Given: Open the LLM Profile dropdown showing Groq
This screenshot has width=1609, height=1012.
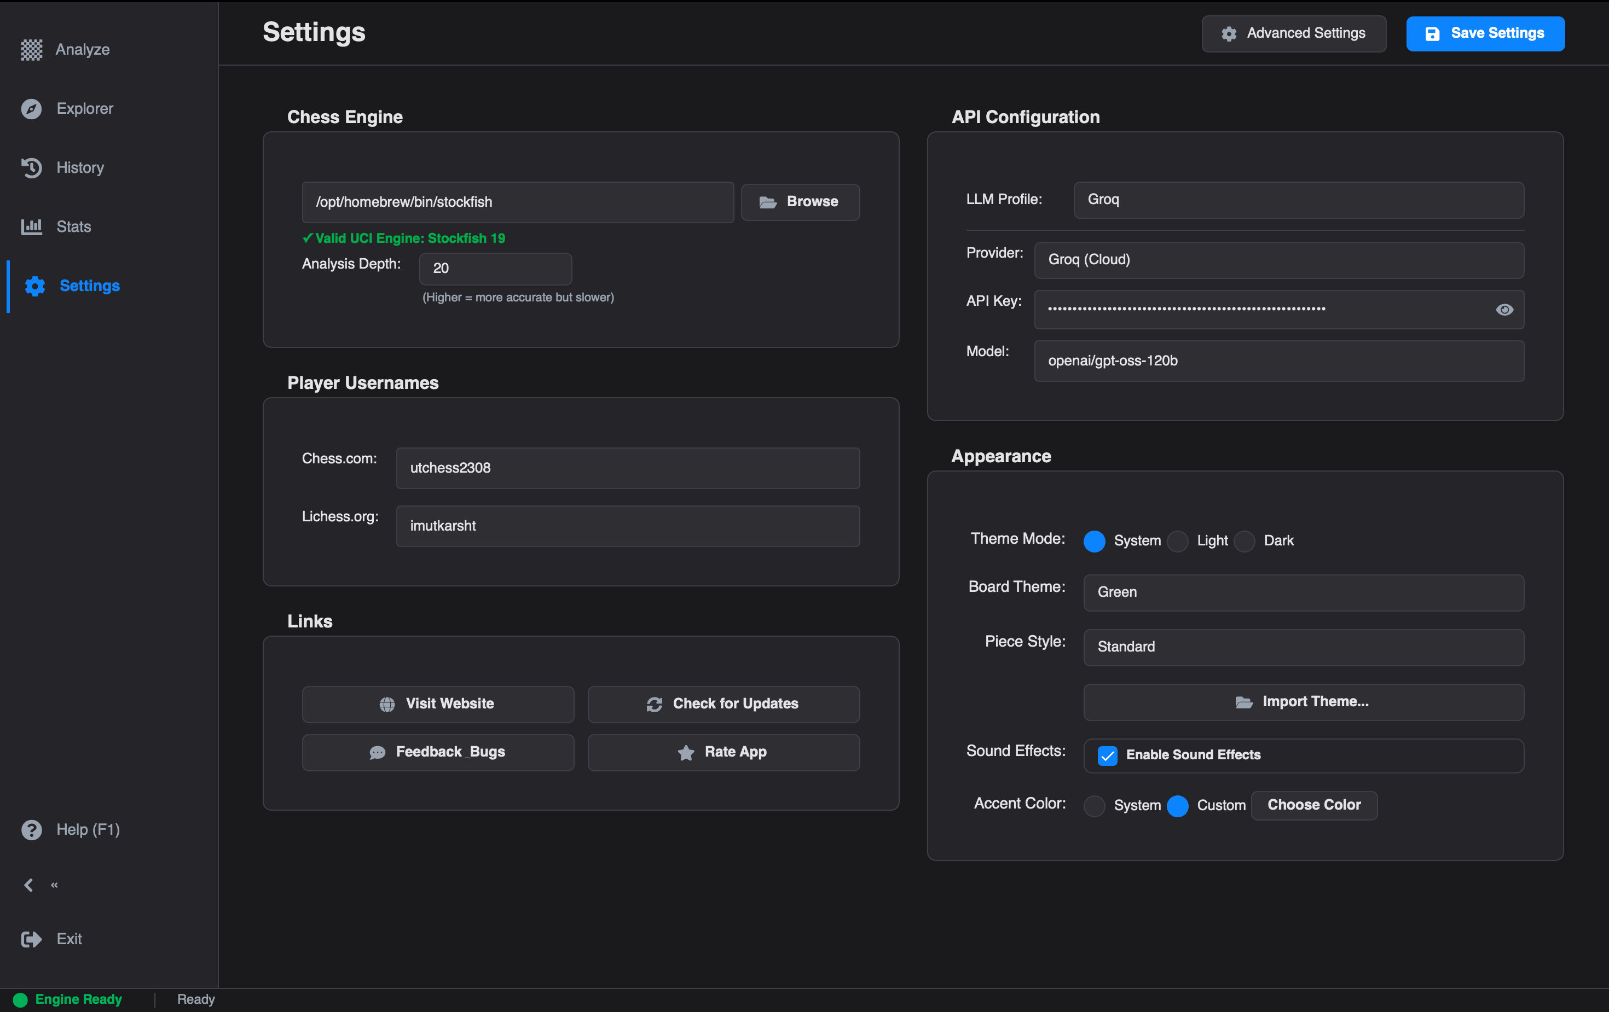Looking at the screenshot, I should 1299,200.
